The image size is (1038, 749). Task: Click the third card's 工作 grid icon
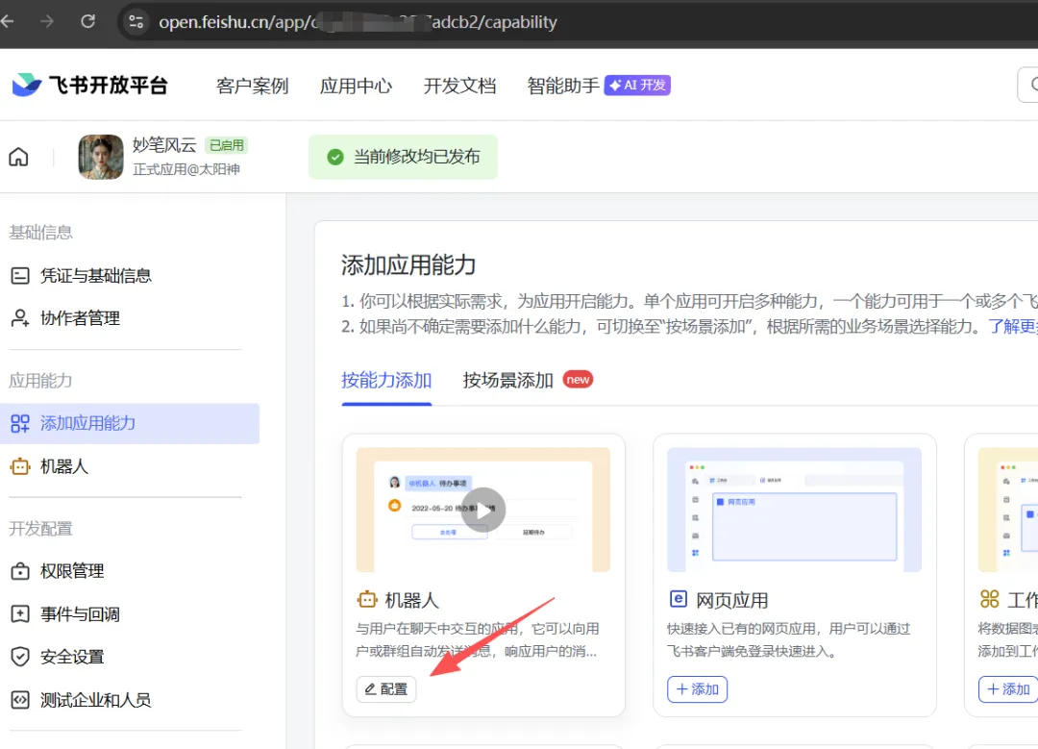[990, 599]
